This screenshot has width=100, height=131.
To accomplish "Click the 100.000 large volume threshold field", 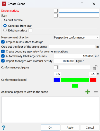I will [74, 56].
